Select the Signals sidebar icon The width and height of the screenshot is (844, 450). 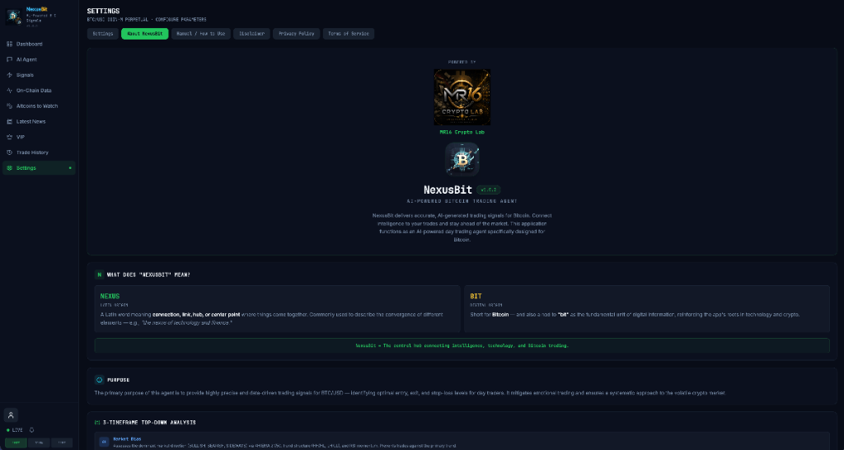[10, 75]
